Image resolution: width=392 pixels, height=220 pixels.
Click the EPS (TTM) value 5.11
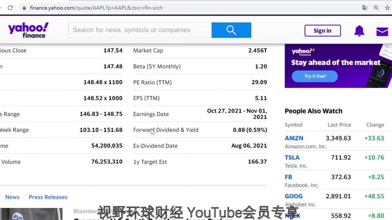261,98
